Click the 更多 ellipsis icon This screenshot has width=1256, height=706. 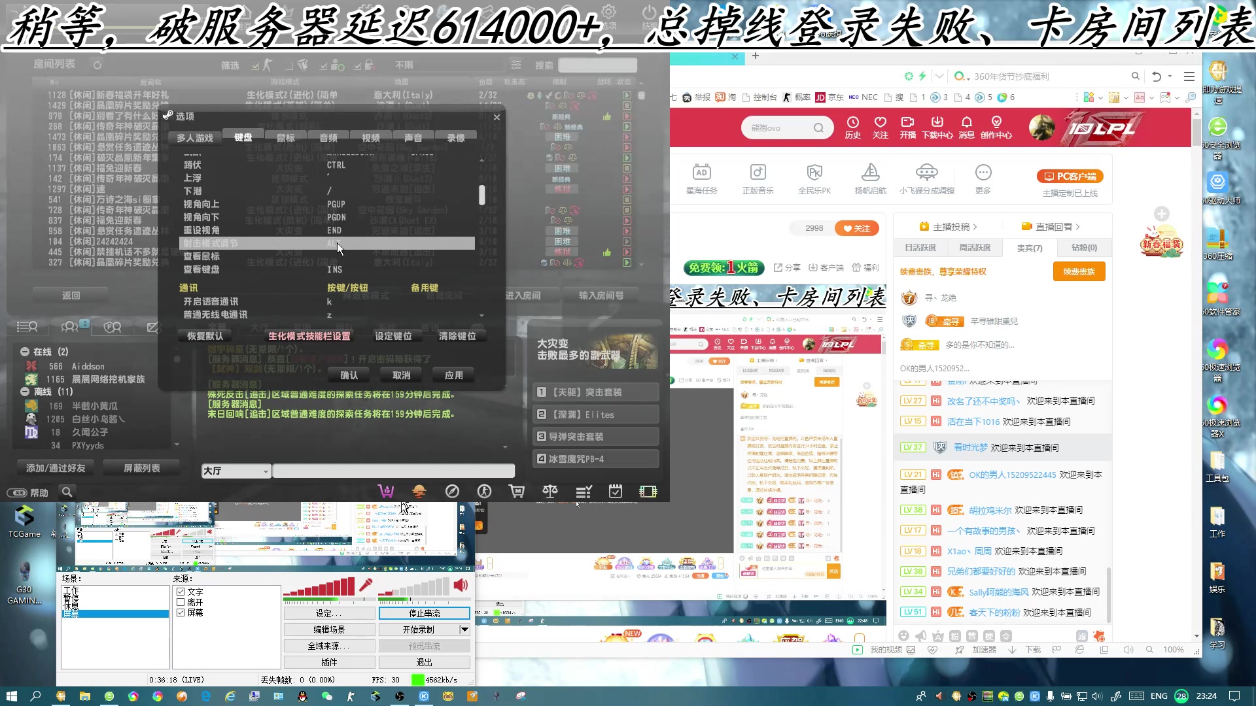tap(983, 173)
